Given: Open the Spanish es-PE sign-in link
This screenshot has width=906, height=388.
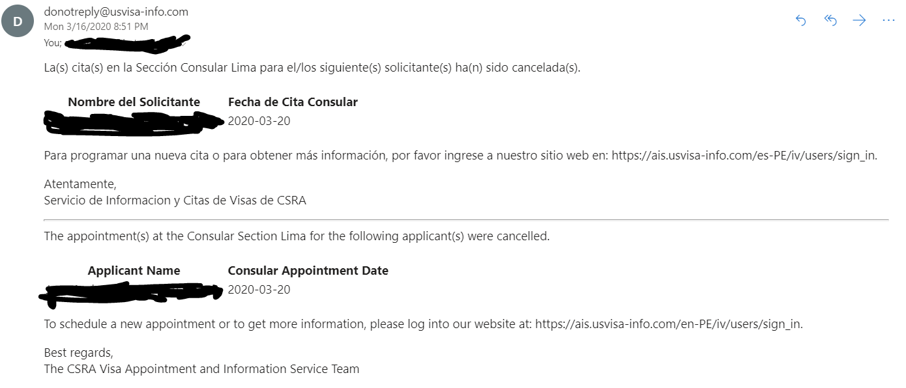Looking at the screenshot, I should click(744, 156).
